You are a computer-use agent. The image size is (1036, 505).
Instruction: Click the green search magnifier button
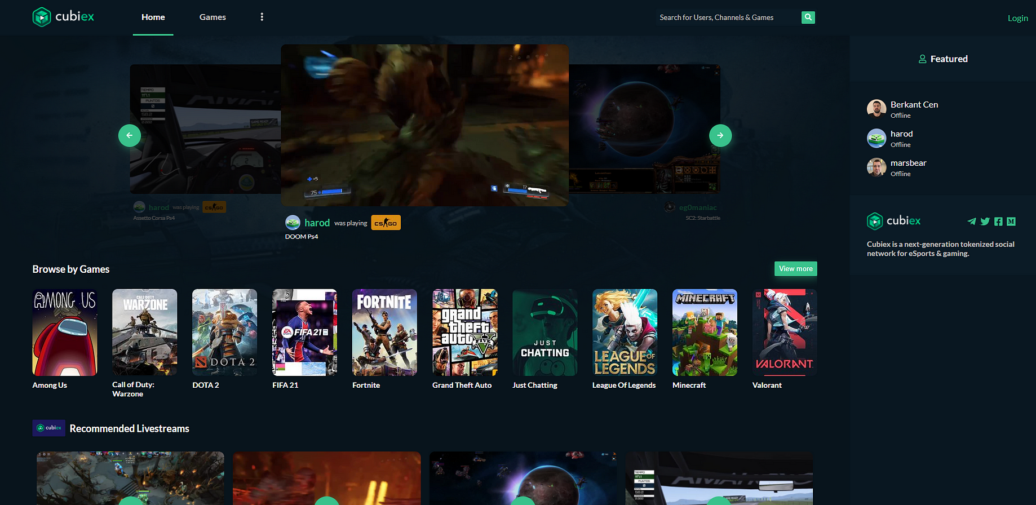coord(808,17)
